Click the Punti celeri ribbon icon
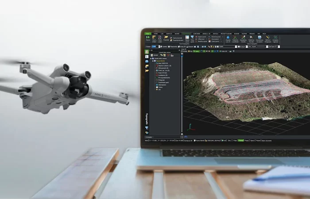 (x=160, y=39)
